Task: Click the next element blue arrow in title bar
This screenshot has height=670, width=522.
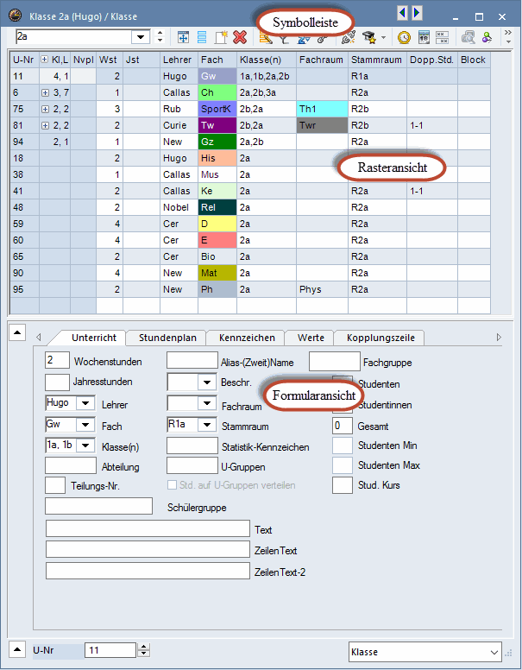Action: [x=418, y=12]
